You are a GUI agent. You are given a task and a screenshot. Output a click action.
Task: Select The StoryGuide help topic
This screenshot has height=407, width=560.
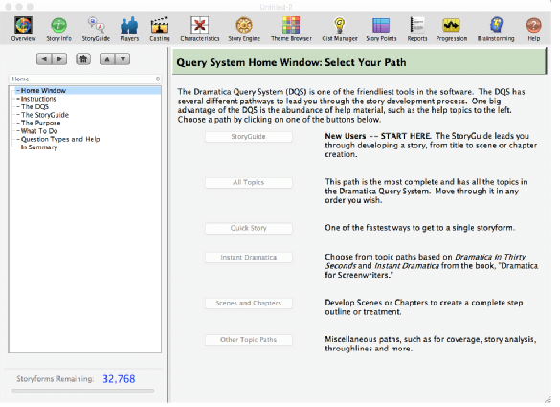(45, 115)
